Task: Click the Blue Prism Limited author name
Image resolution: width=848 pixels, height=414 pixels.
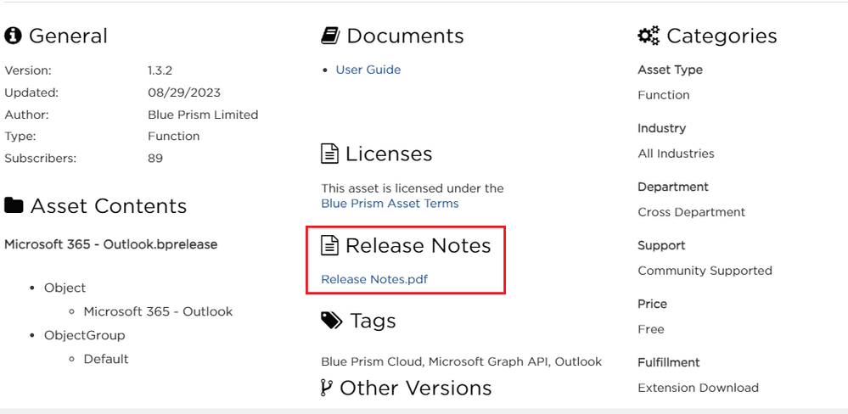Action: (203, 115)
